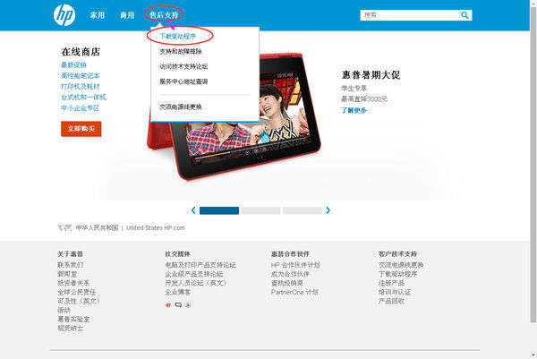Open 招贤纳士 in the footer
Viewport: 537px width, 359px height.
coord(70,329)
